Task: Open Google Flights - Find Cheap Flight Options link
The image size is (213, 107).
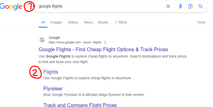Action: click(103, 49)
